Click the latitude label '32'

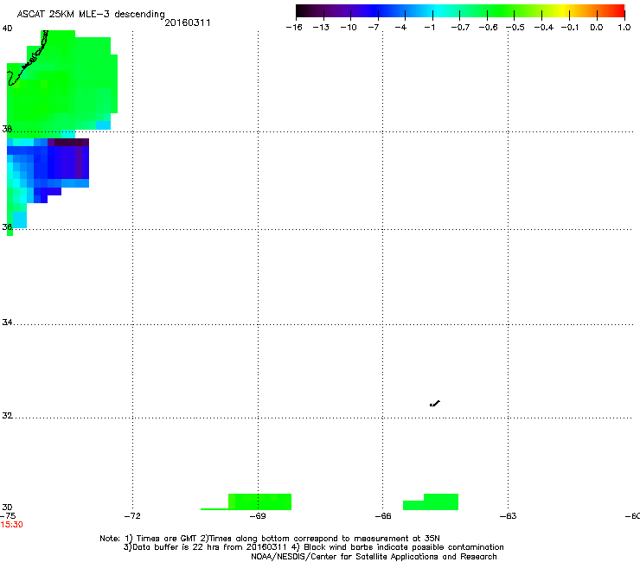pyautogui.click(x=7, y=416)
